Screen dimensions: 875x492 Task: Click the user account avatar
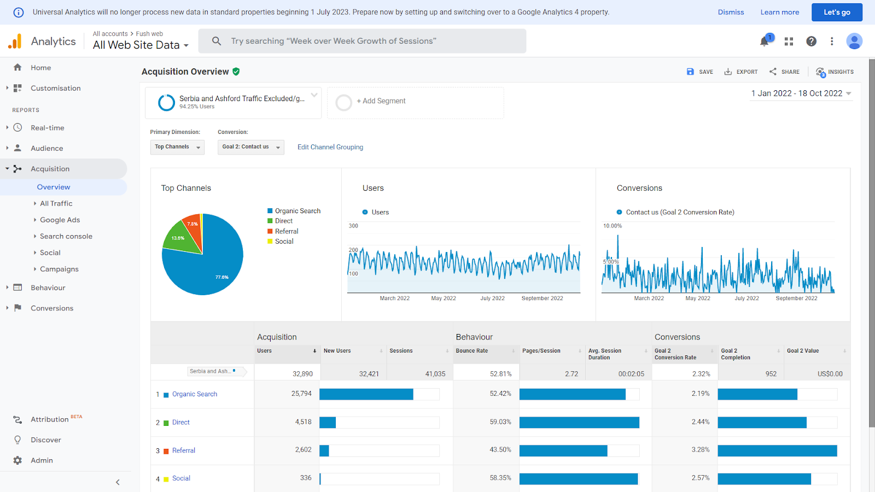tap(854, 41)
